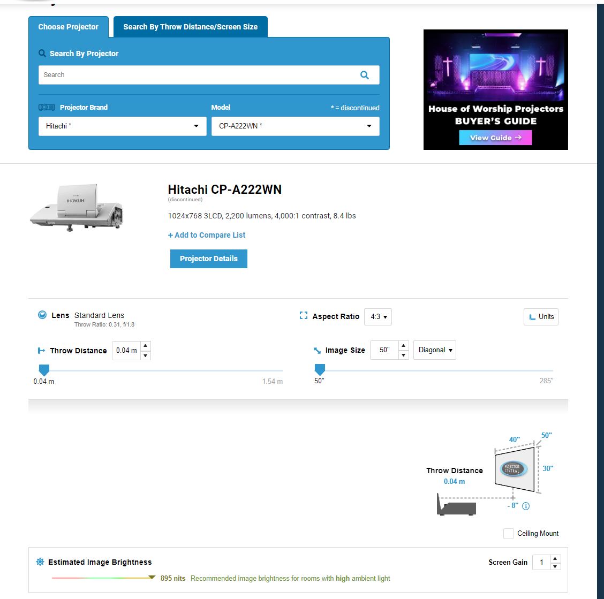Open the Projector Brand dropdown showing Hitachi
Screen dimensions: 604x599
click(123, 126)
